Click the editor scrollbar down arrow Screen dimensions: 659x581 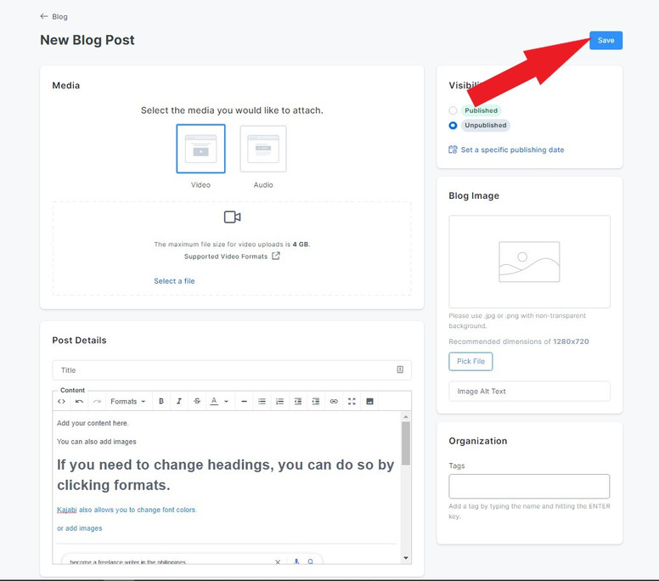(x=406, y=558)
